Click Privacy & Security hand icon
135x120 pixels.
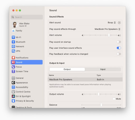[x=13, y=101]
